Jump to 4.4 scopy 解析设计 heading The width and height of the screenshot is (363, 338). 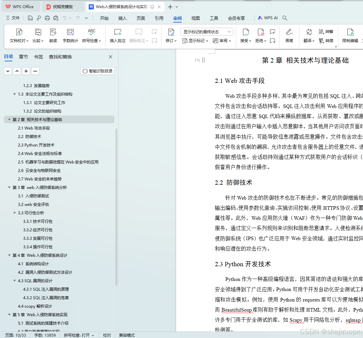point(35,306)
